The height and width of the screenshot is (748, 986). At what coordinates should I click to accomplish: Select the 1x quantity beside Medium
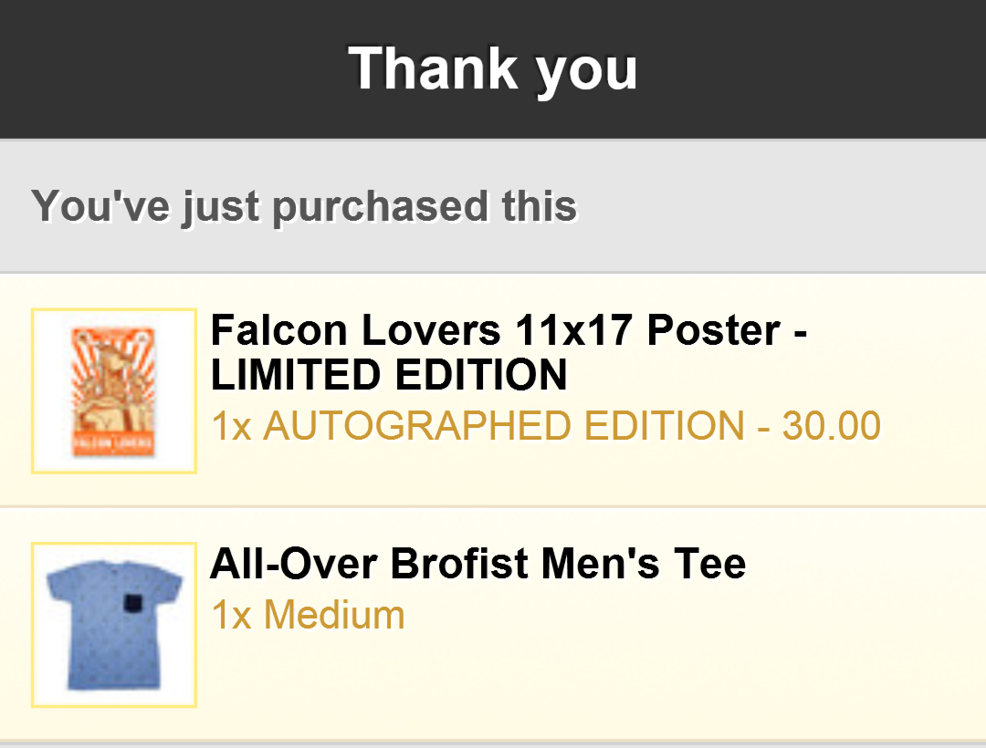point(231,615)
